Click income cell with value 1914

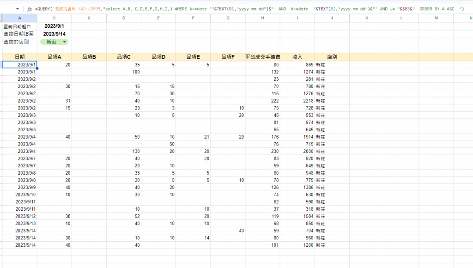pos(297,137)
